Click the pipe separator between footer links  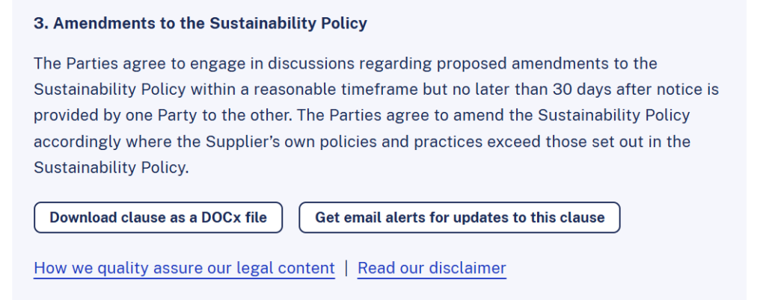pyautogui.click(x=346, y=269)
